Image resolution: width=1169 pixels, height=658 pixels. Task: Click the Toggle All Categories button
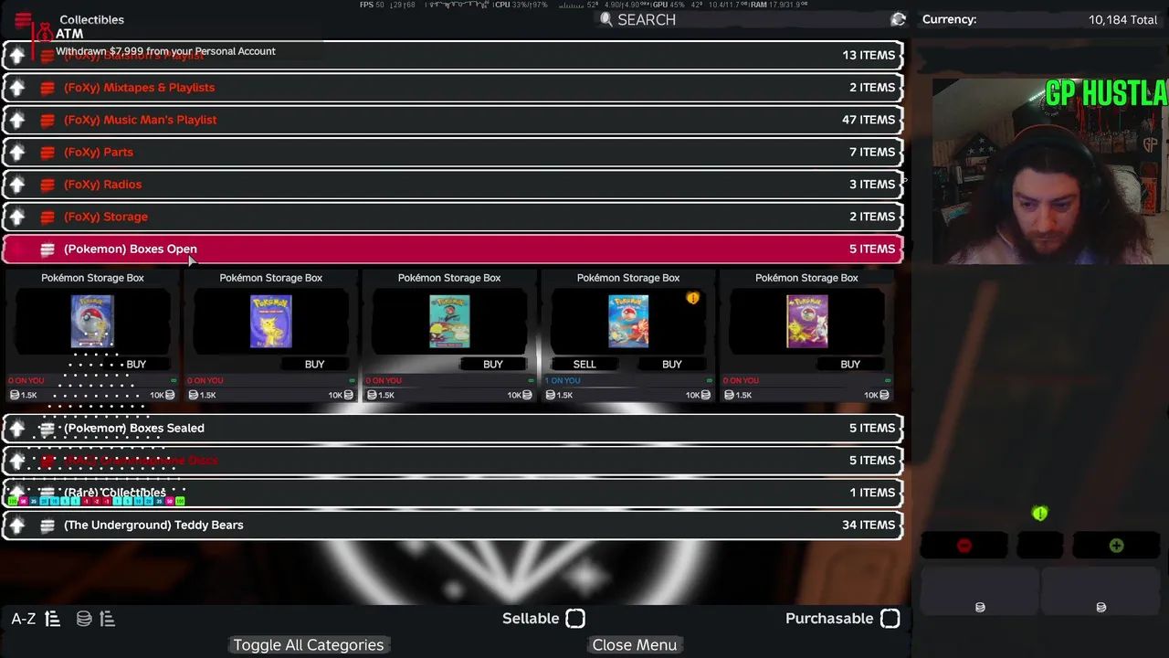point(309,645)
